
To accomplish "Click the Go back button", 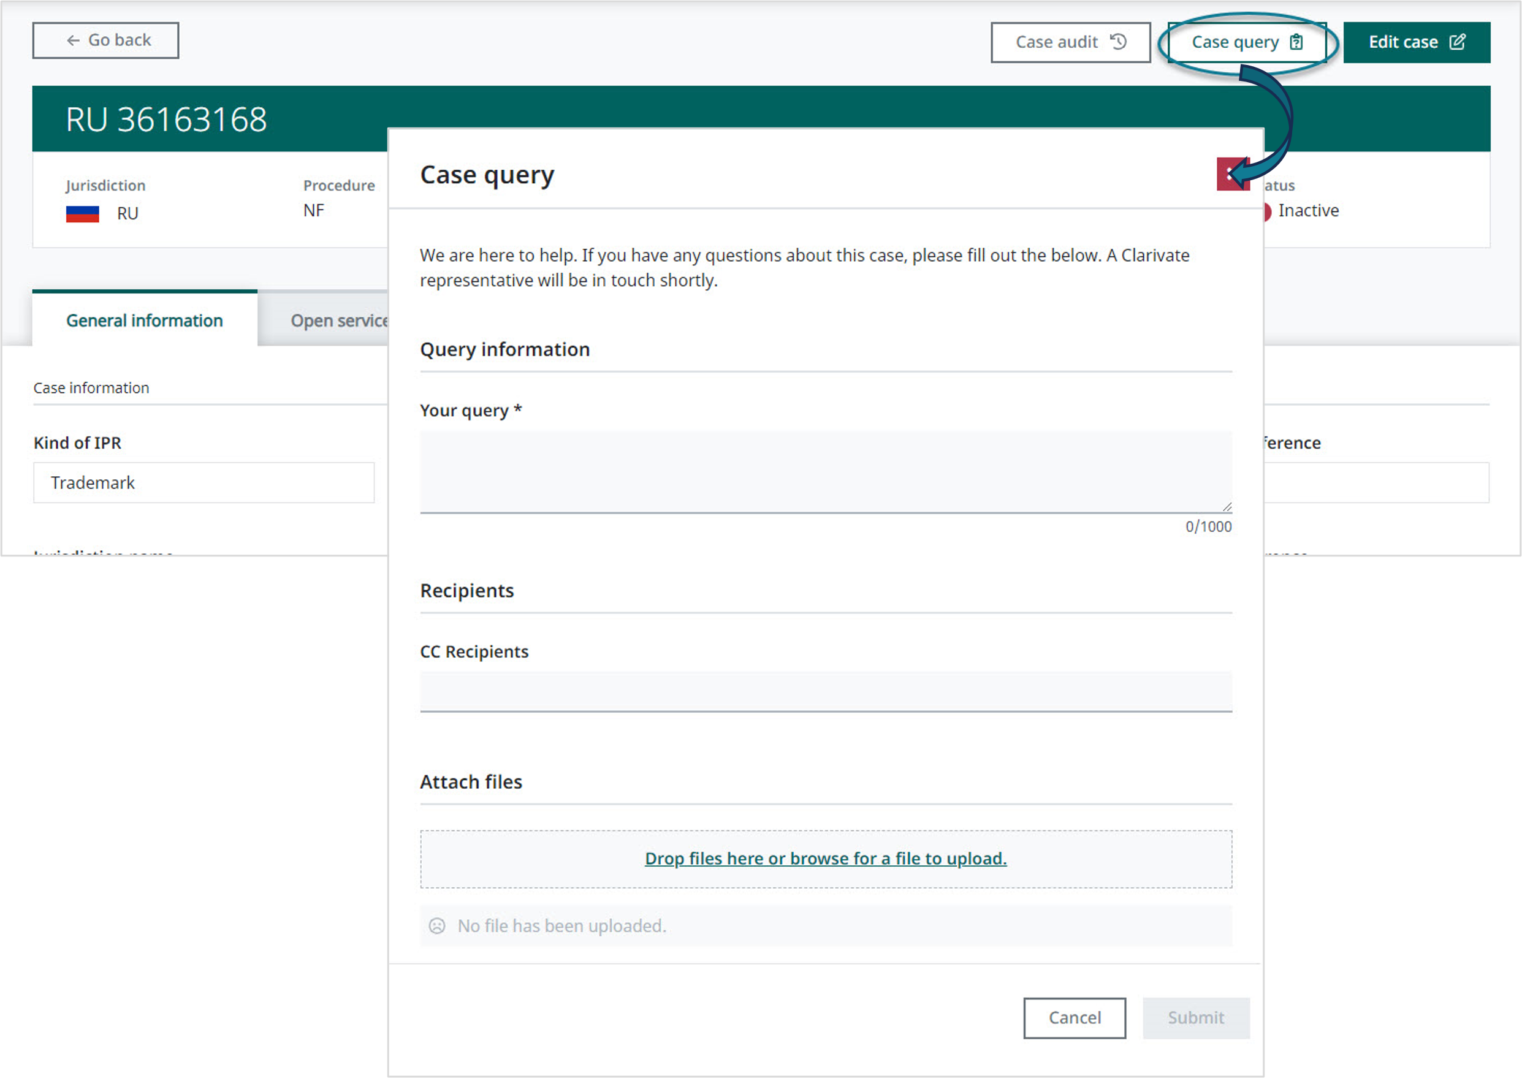I will point(105,40).
